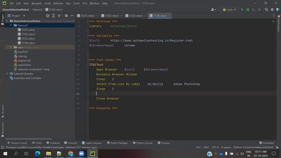Open Windows Start menu

tap(5, 154)
